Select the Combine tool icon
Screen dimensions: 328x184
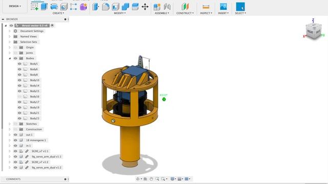tap(125, 7)
